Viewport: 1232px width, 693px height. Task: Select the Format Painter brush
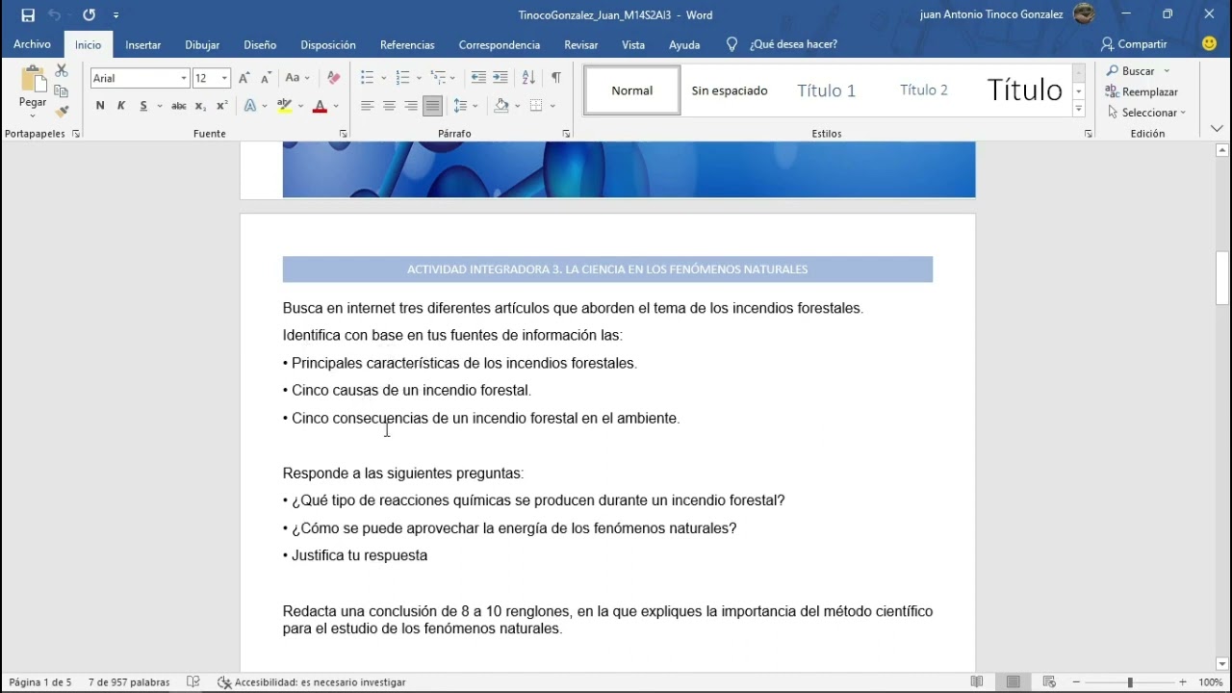(x=62, y=112)
